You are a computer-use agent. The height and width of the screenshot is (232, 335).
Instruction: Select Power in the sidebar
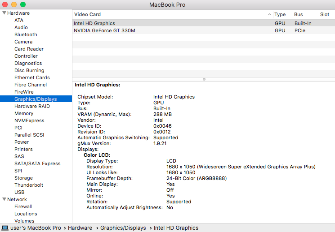click(x=22, y=142)
